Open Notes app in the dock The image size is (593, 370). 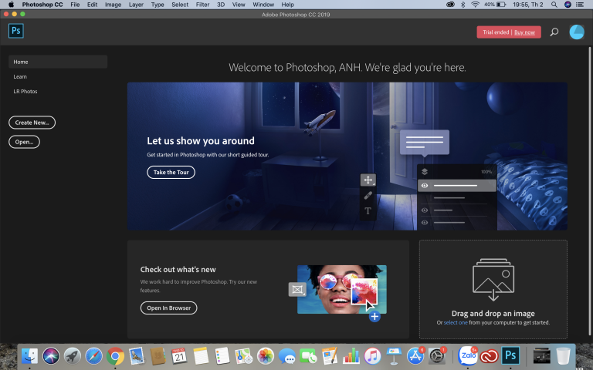point(201,356)
